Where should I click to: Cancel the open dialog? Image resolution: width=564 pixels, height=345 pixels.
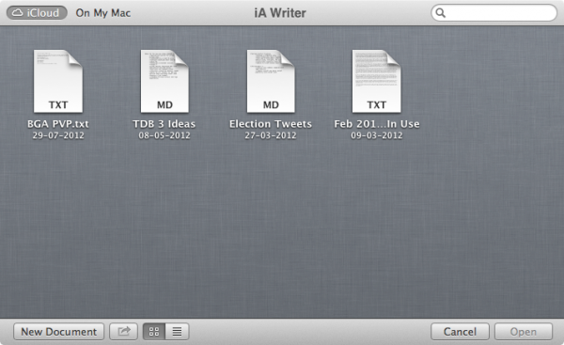pyautogui.click(x=460, y=331)
